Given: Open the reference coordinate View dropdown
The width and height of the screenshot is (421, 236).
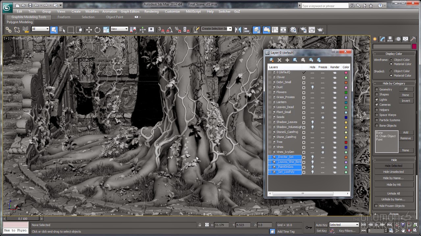Looking at the screenshot, I should tap(119, 29).
